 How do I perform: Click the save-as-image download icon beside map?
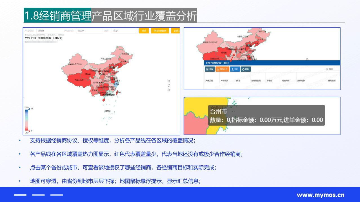point(169,90)
